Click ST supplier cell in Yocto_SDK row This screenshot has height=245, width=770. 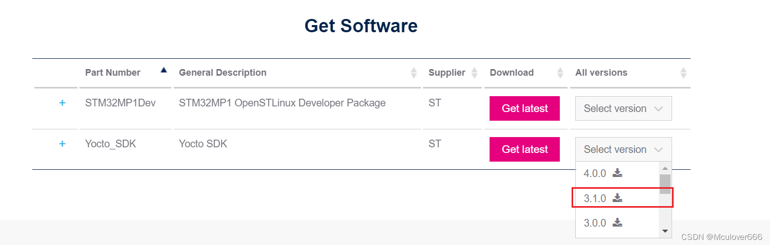pos(435,144)
